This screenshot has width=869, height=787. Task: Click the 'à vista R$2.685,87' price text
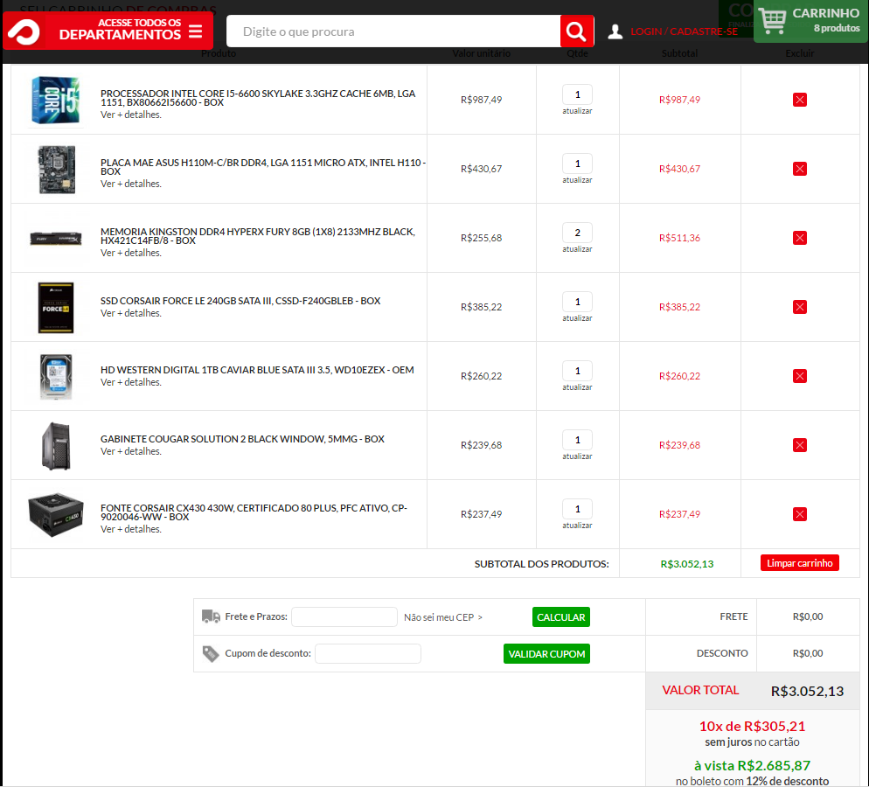click(752, 766)
